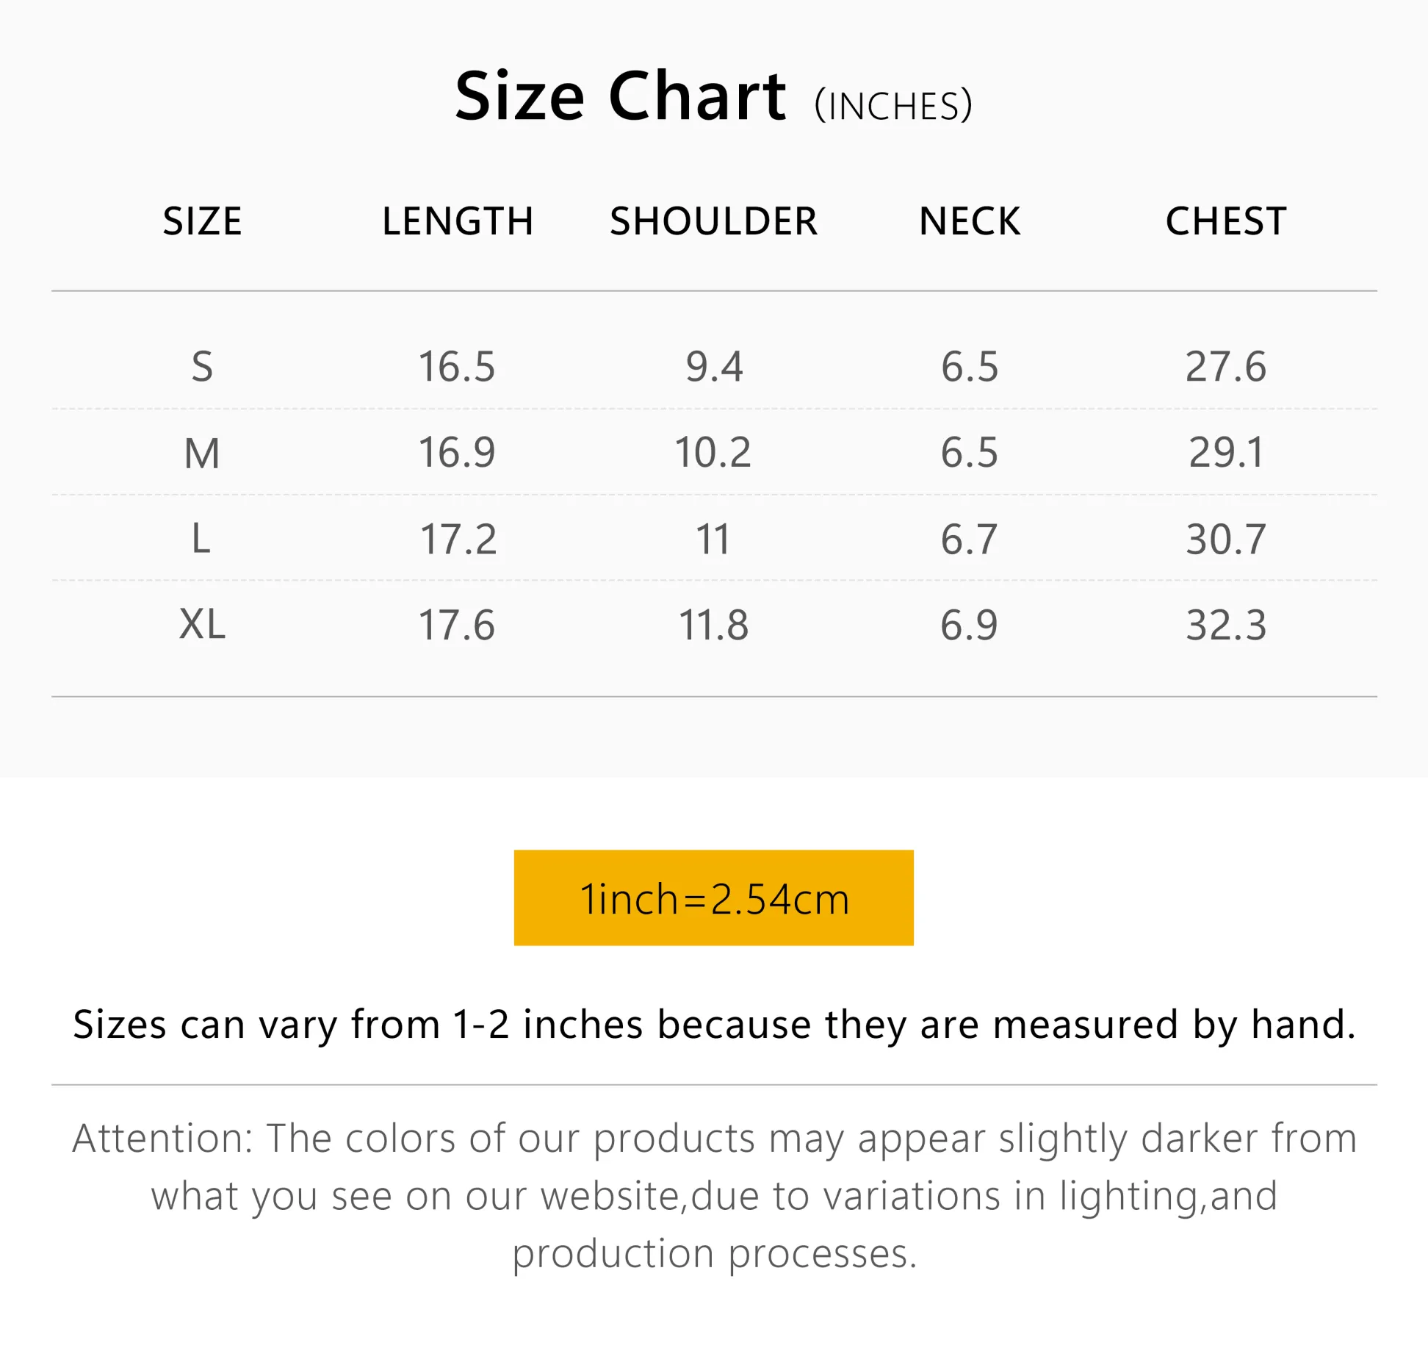Select the XL size row label
Viewport: 1428px width, 1351px height.
pos(202,625)
